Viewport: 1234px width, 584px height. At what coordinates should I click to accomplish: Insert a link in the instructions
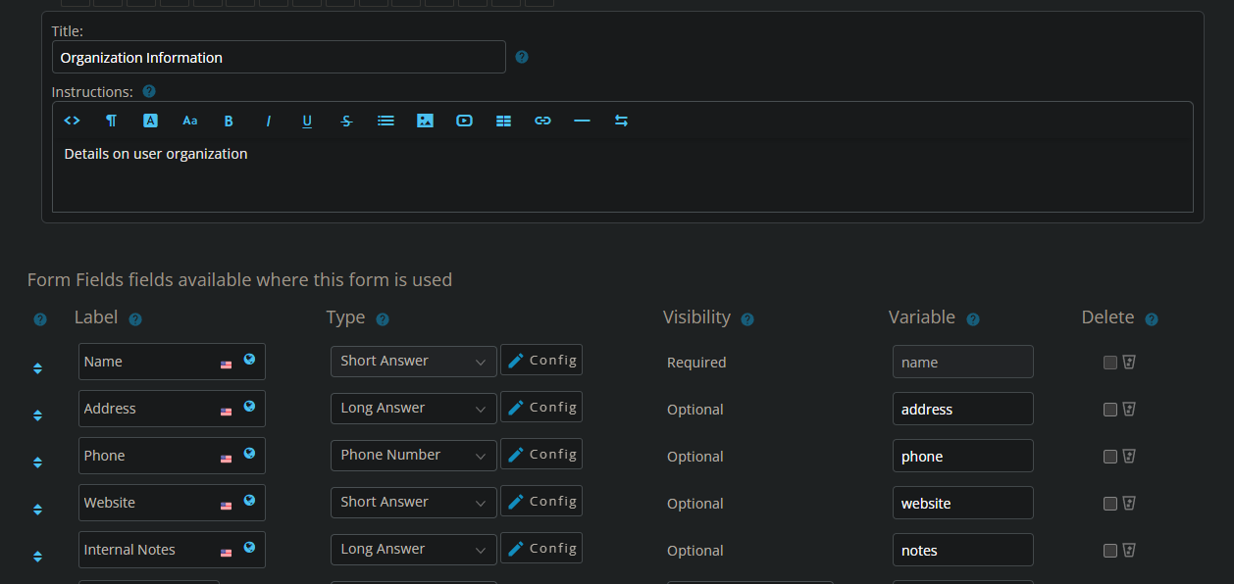tap(542, 121)
